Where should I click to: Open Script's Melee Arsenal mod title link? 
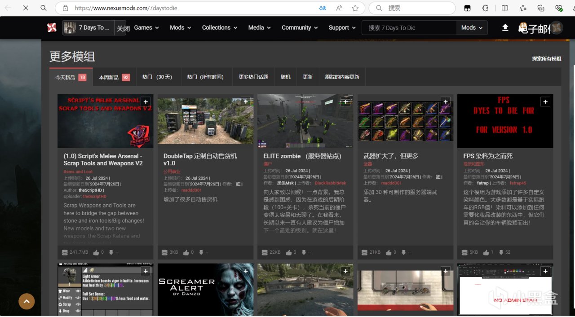tap(103, 159)
